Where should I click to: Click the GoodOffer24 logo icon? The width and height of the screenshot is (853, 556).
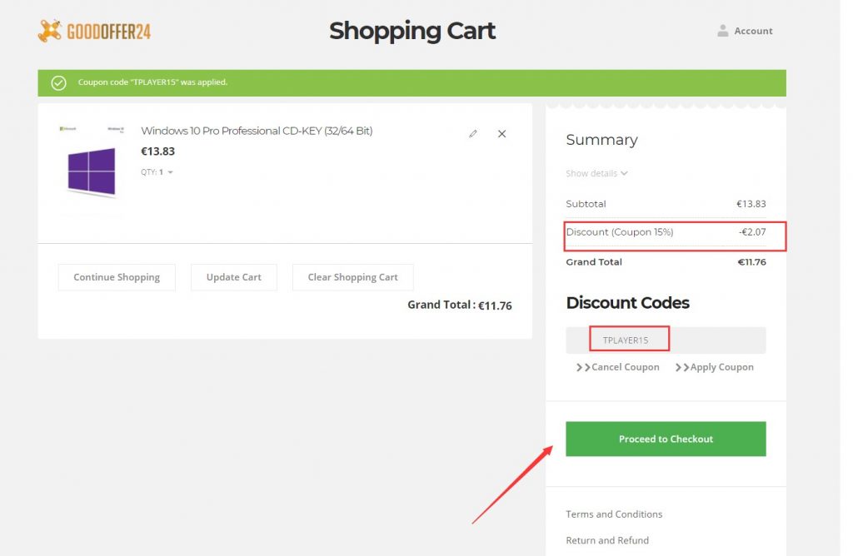tap(50, 32)
